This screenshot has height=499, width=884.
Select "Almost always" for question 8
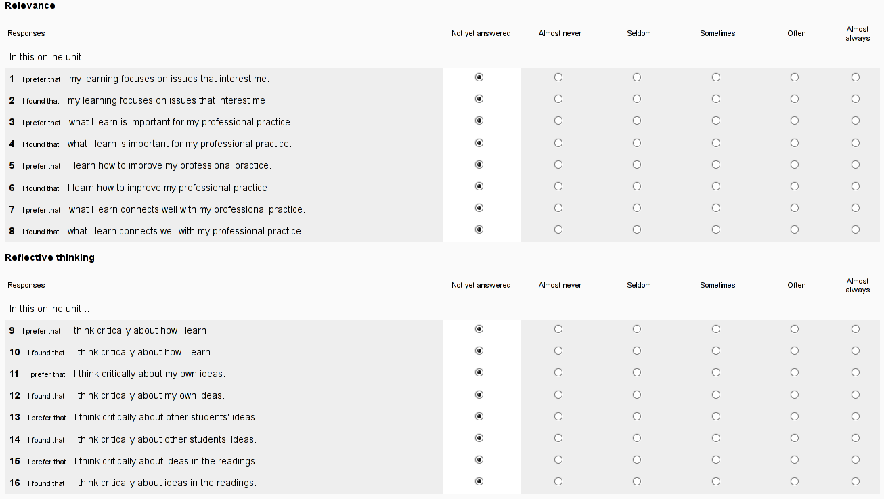coord(856,230)
